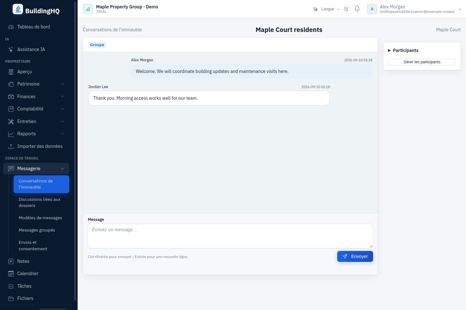Click the Envoyer button

click(x=355, y=256)
